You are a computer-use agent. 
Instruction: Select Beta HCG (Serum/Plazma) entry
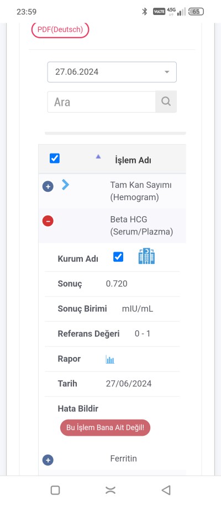(141, 226)
